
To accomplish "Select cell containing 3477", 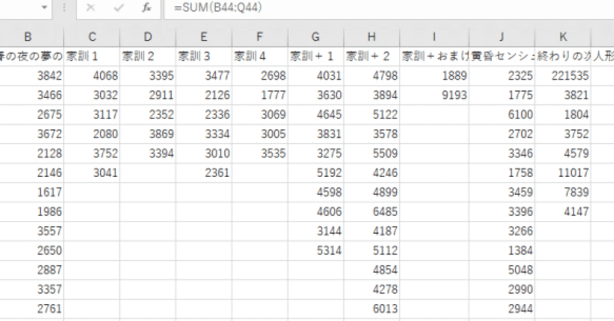I will tap(204, 76).
